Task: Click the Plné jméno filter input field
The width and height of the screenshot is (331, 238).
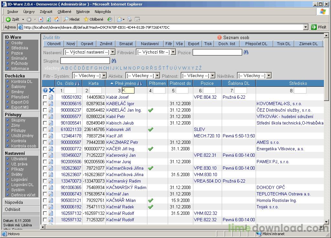Action: coord(128,91)
